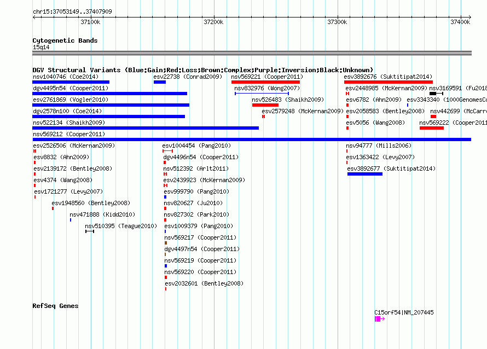Viewport: 487px width, 349px height.
Task: Click the esv6782 (Ahn2009) label
Action: tap(374, 100)
